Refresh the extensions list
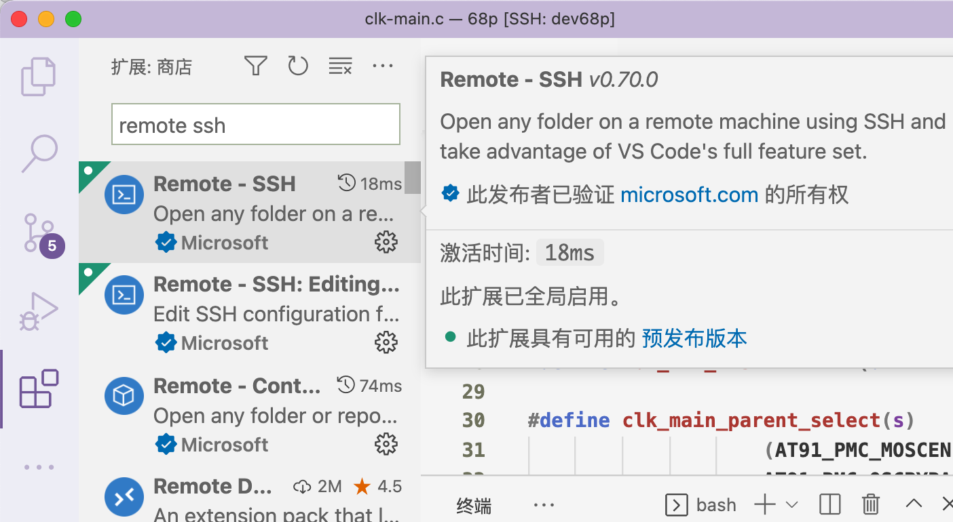Screen dimensions: 953x522 point(298,66)
